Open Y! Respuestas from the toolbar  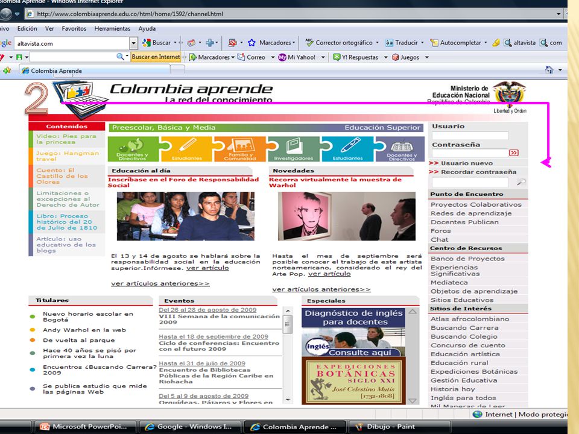coord(355,57)
